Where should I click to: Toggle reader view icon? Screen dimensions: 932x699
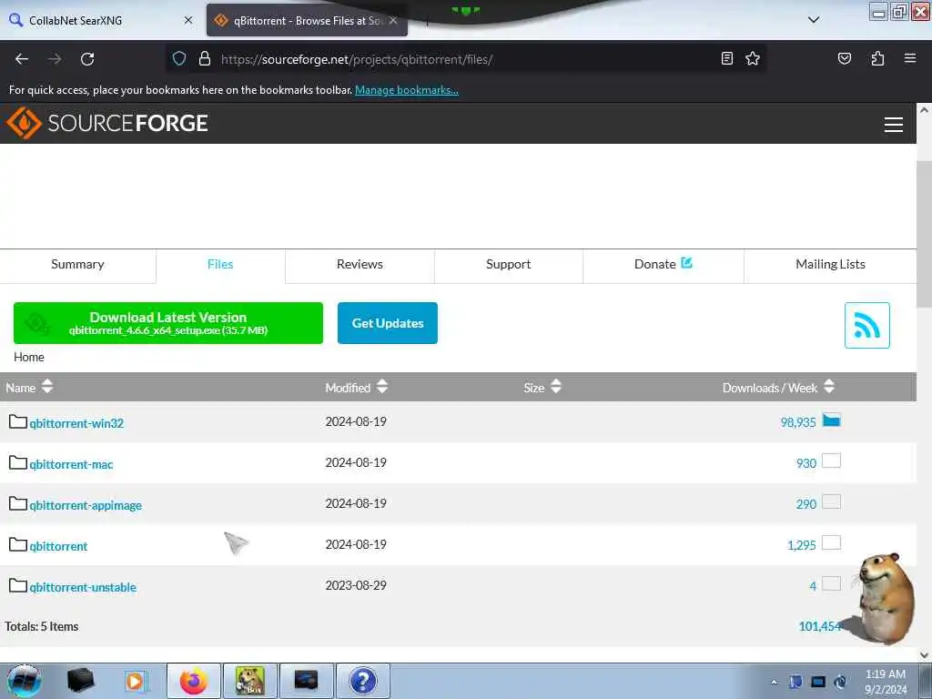point(726,58)
